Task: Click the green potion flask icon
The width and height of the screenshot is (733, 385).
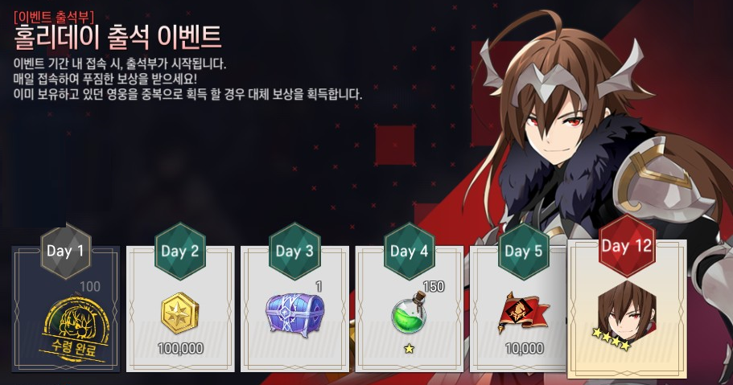Action: [409, 312]
